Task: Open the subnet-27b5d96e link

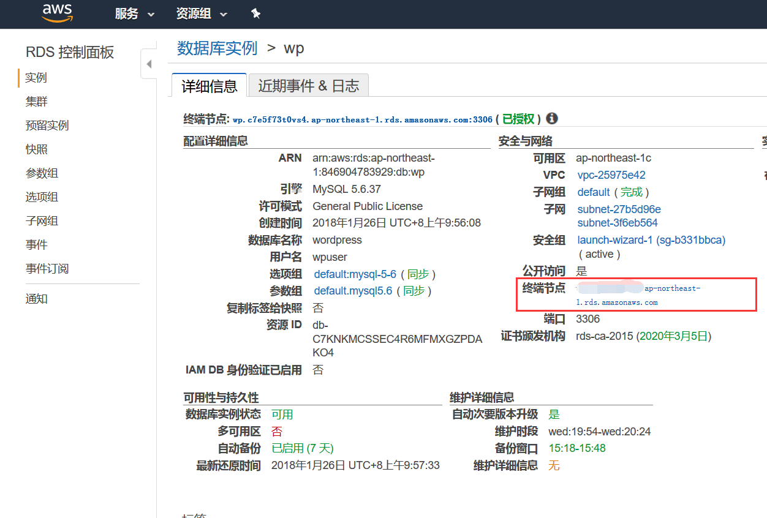Action: click(619, 209)
